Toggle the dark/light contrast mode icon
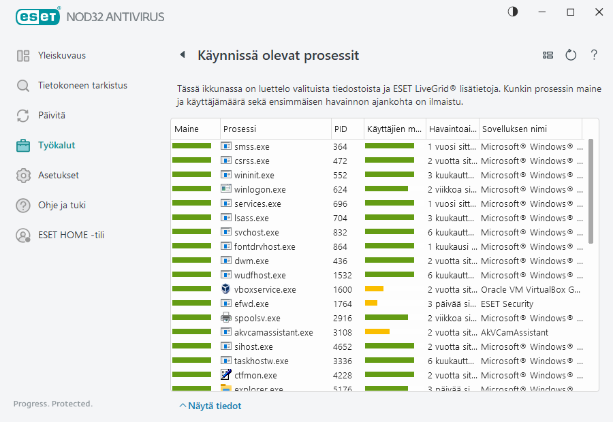 513,12
